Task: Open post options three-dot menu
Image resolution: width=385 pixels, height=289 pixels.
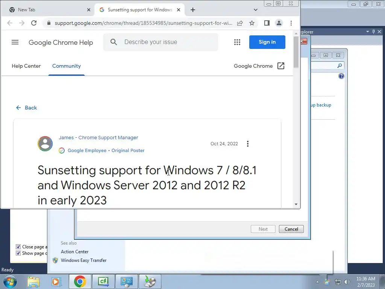Action: (x=248, y=144)
